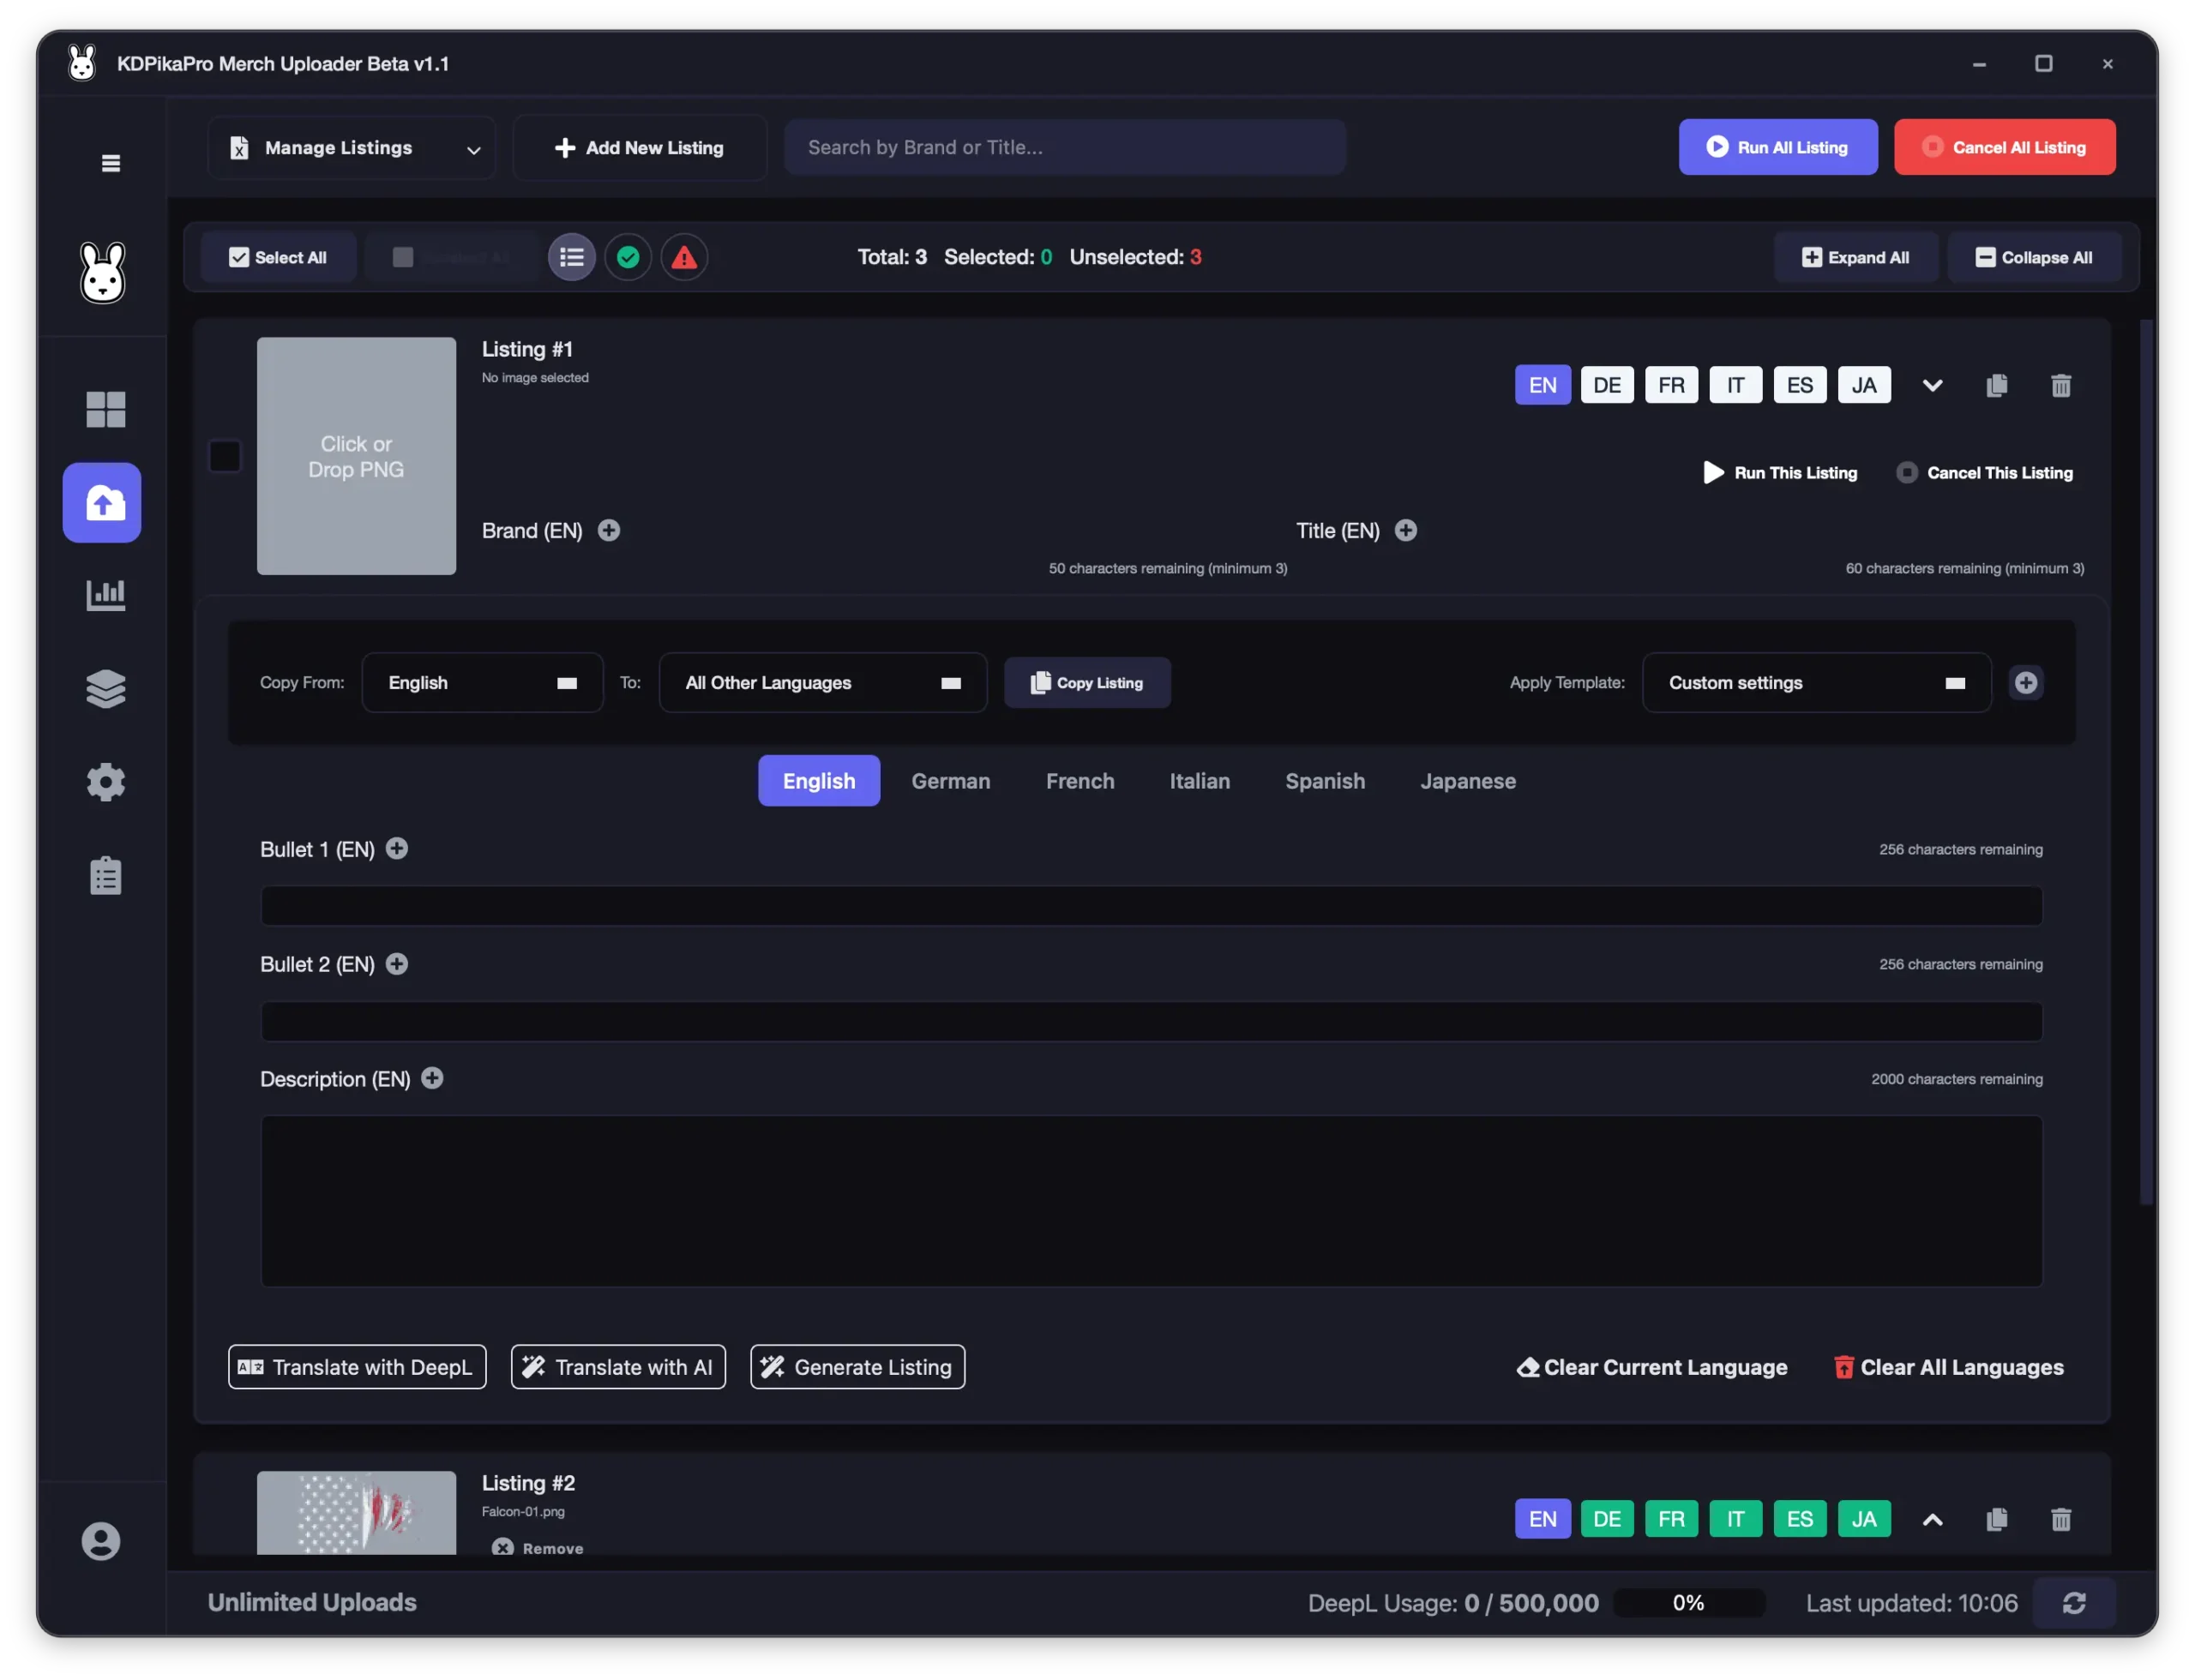Duplicate Listing #1 with the copy icon

(1997, 385)
